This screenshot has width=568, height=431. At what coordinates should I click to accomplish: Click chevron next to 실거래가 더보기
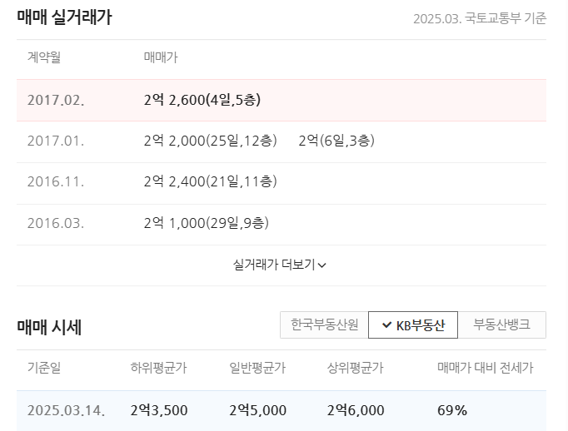(x=322, y=265)
